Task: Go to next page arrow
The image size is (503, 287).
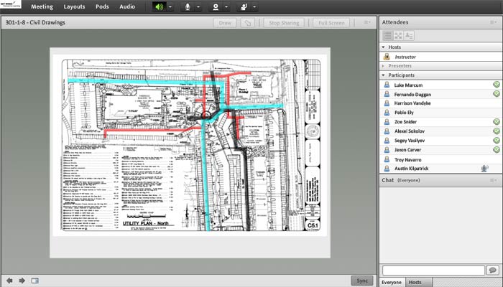Action: [x=22, y=281]
